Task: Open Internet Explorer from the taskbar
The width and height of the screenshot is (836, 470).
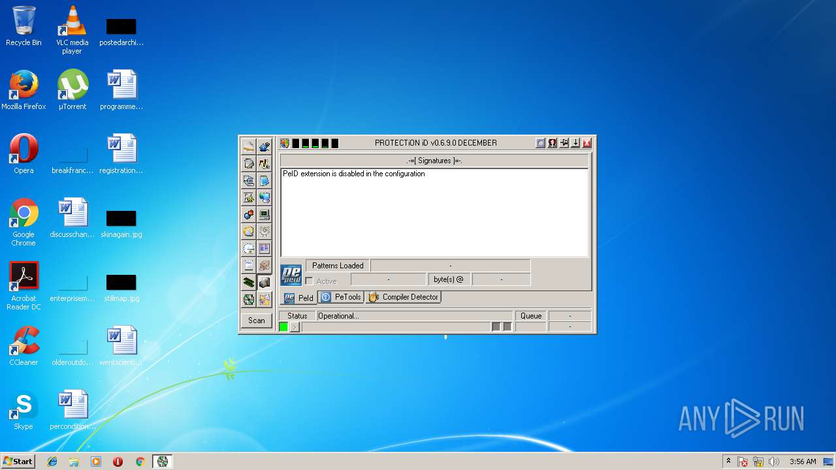Action: tap(52, 462)
